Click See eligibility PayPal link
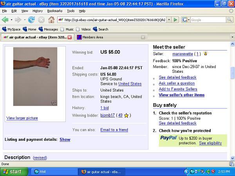 (210, 143)
